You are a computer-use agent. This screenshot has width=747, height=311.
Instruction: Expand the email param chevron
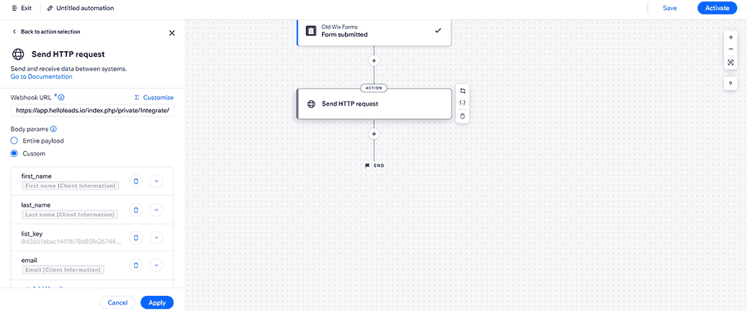coord(157,265)
